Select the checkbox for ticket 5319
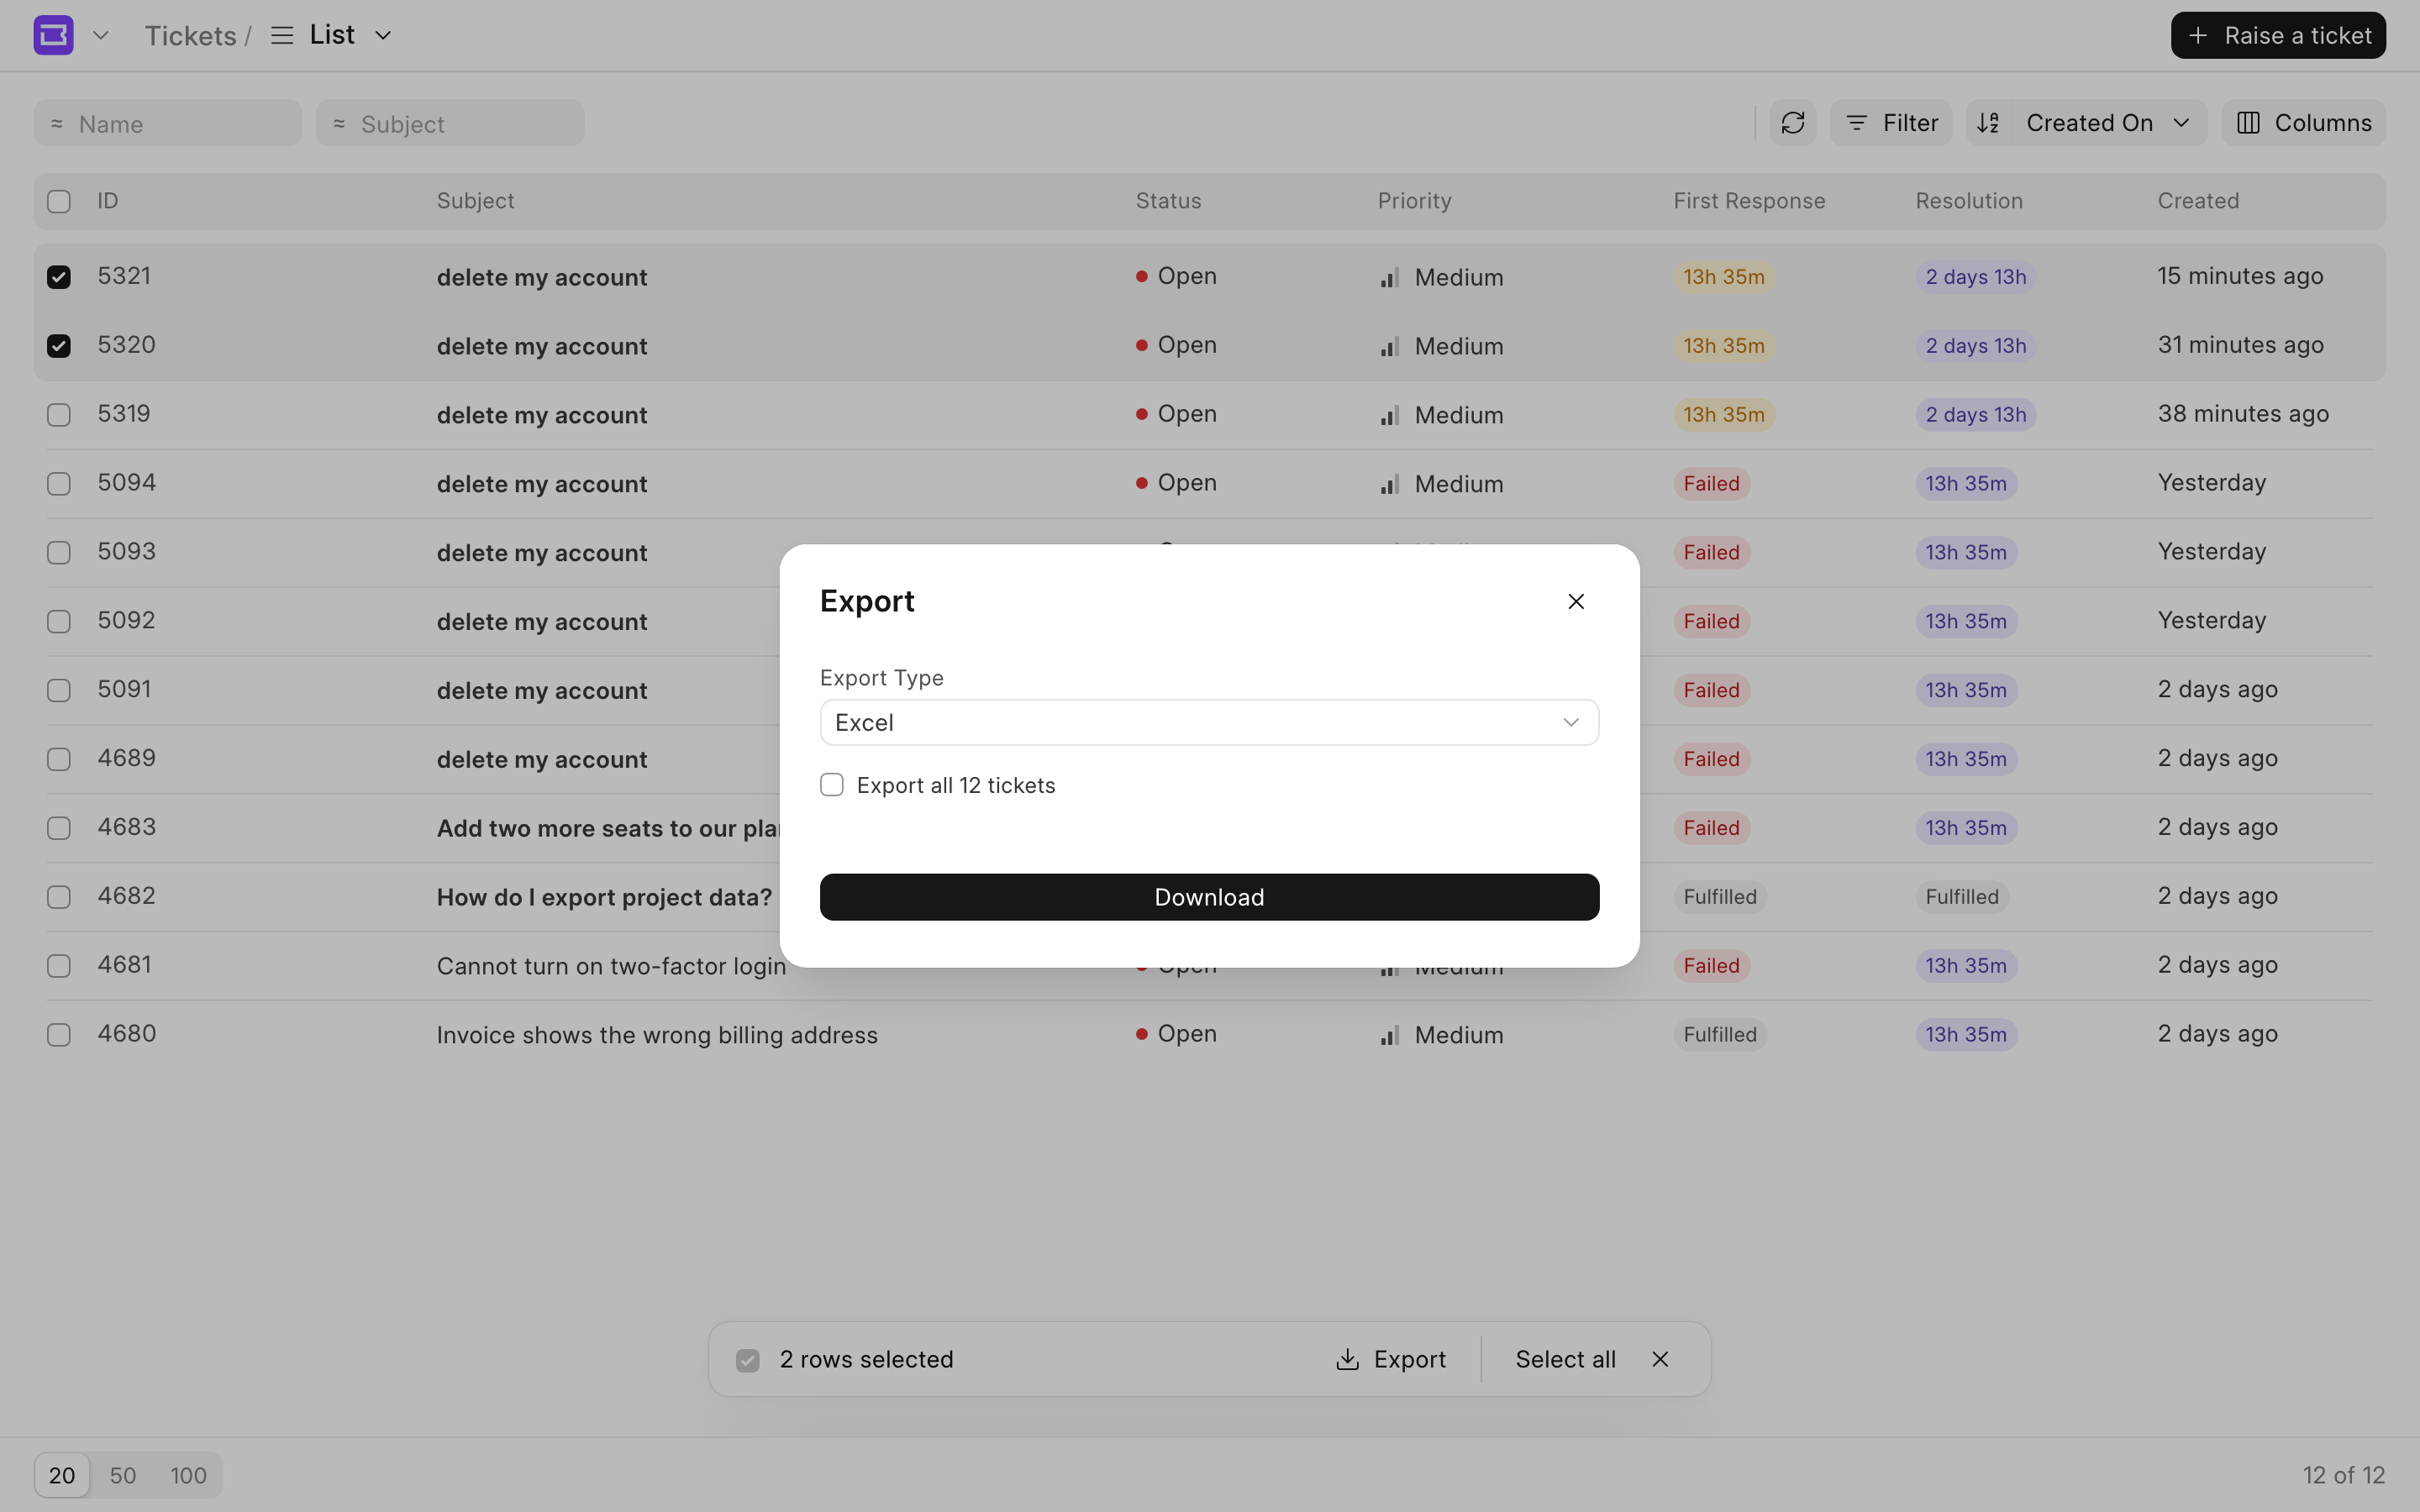 [59, 415]
